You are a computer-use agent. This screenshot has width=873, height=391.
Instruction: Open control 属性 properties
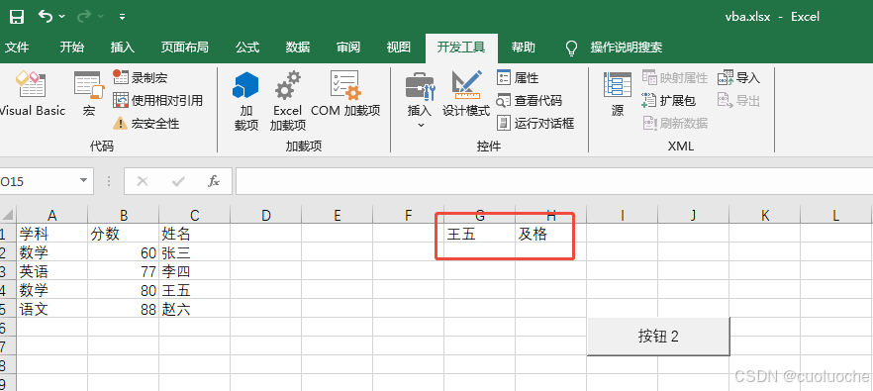518,77
